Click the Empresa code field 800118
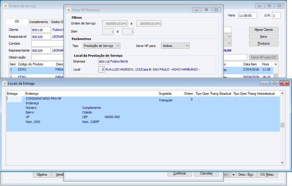The image size is (292, 186). click(x=104, y=61)
